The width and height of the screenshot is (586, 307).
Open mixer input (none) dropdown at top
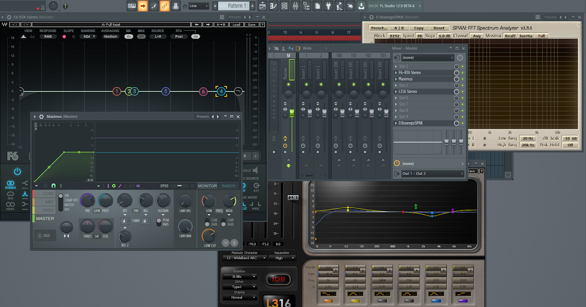click(428, 58)
